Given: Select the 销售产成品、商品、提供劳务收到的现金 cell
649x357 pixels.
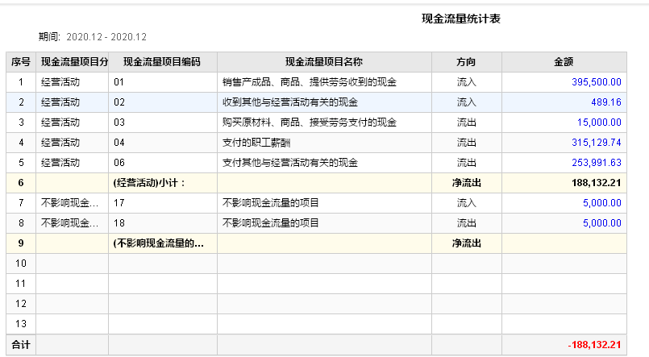Looking at the screenshot, I should [310, 82].
